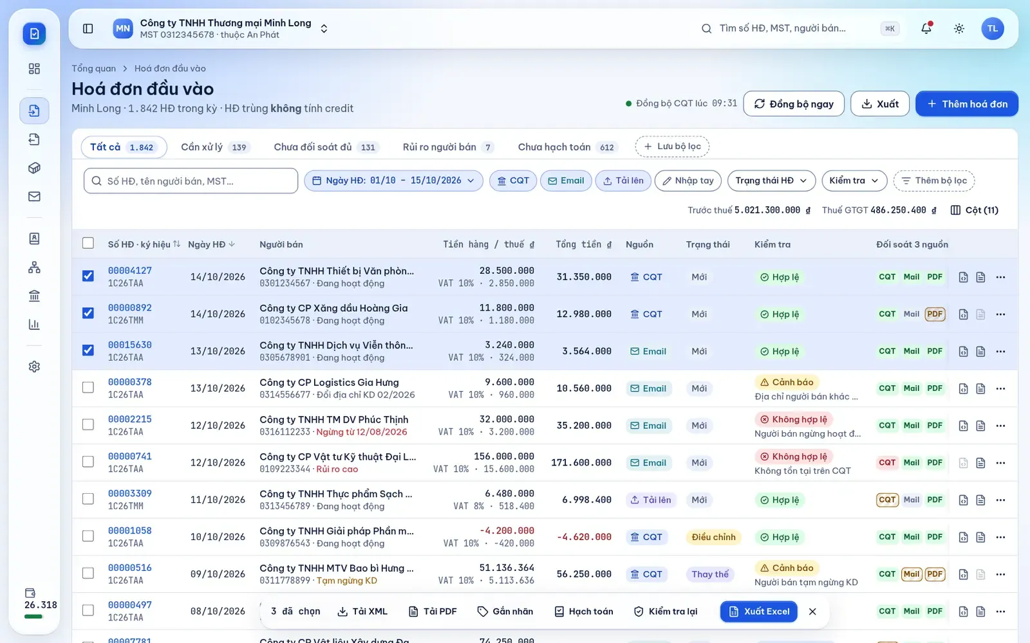The height and width of the screenshot is (643, 1030).
Task: Click the Đồng bộ ngay button
Action: pos(794,104)
